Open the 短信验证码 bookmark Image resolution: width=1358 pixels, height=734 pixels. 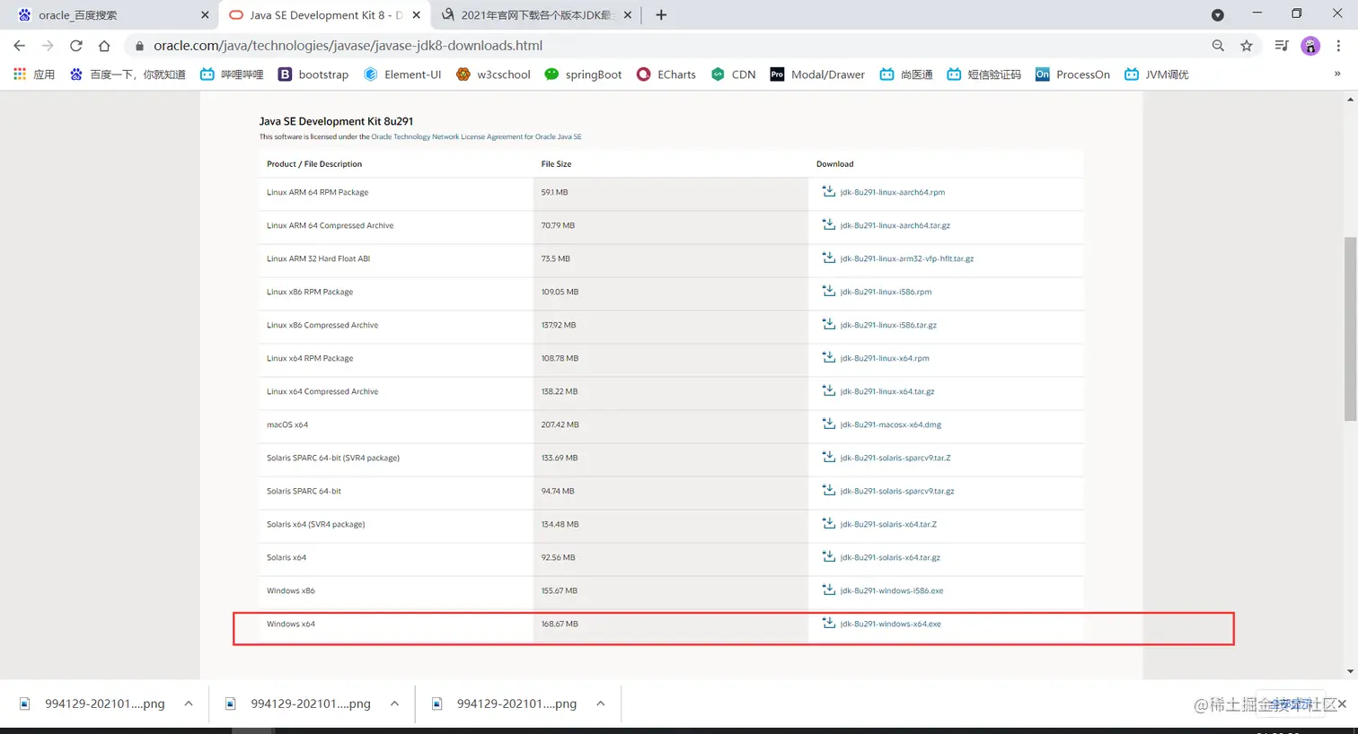984,74
